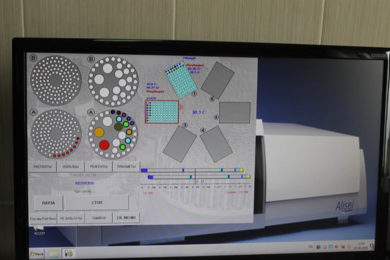
Task: Click the green session status message
Action: coord(84,191)
